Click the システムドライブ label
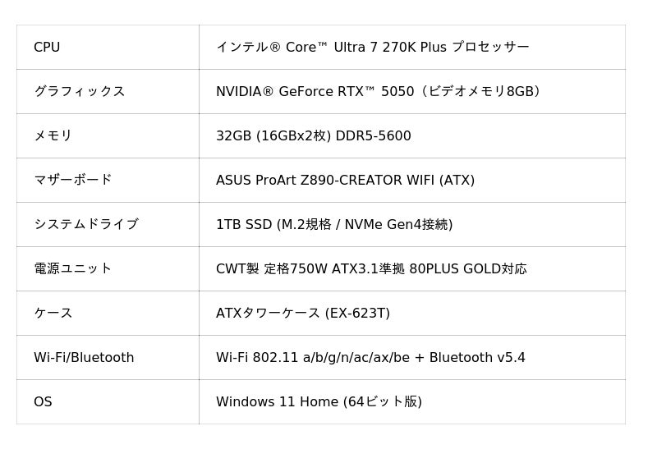Image resolution: width=657 pixels, height=449 pixels. (x=85, y=225)
